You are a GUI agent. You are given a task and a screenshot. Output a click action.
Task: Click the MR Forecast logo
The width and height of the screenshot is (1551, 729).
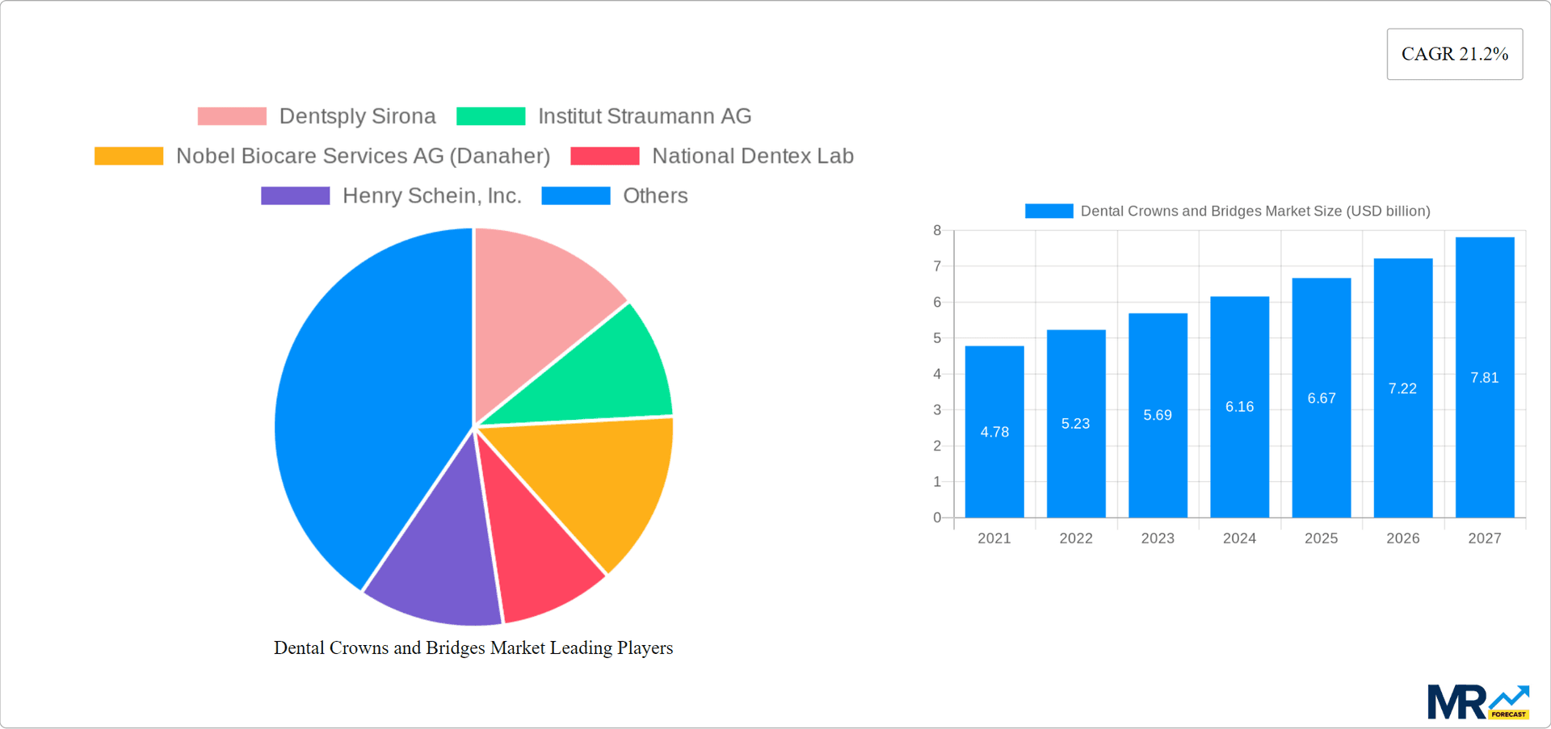tap(1478, 701)
